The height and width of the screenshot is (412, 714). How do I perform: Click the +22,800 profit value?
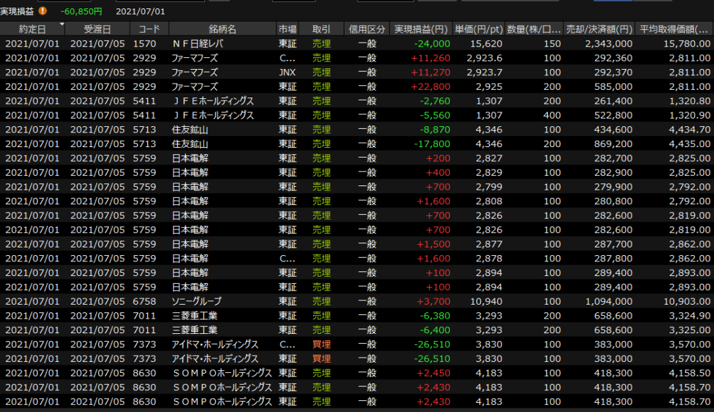click(432, 86)
